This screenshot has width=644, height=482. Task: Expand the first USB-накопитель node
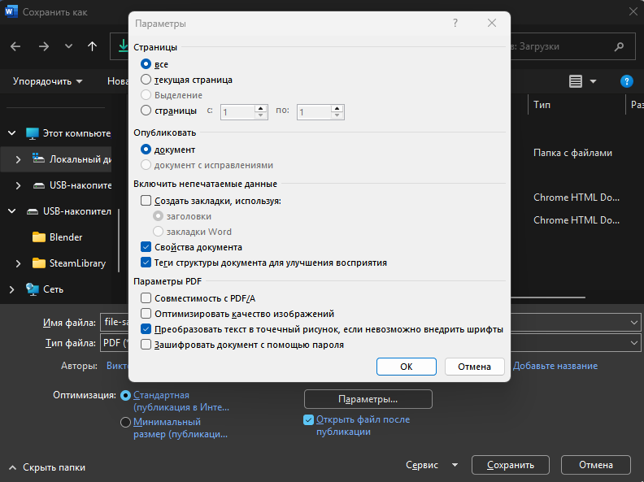click(x=18, y=185)
